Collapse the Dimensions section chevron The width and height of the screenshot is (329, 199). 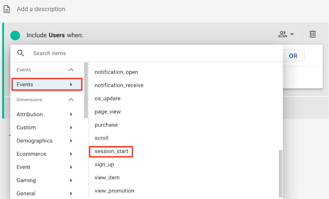(x=71, y=100)
